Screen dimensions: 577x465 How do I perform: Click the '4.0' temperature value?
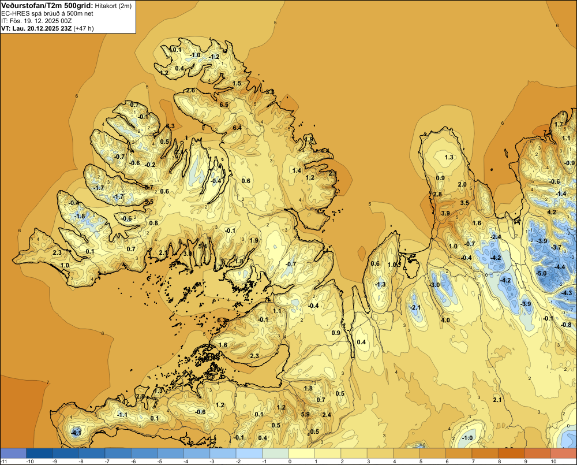pyautogui.click(x=445, y=320)
